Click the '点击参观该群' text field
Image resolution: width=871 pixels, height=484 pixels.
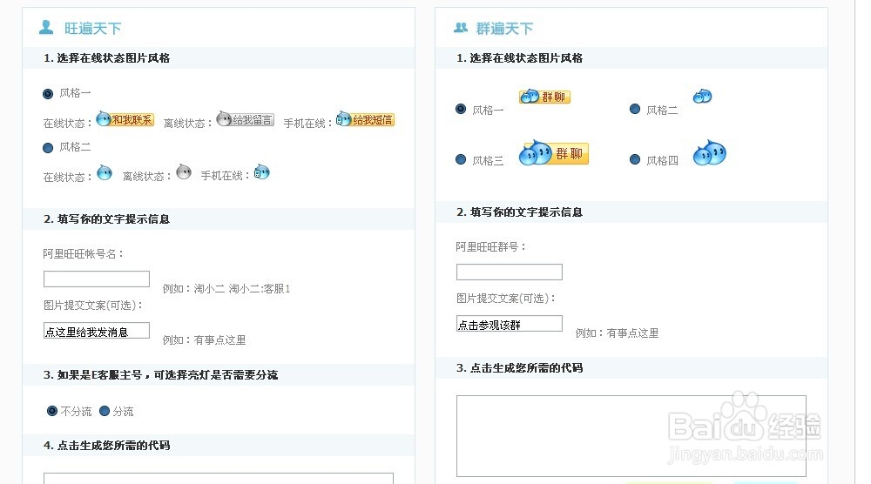click(510, 324)
